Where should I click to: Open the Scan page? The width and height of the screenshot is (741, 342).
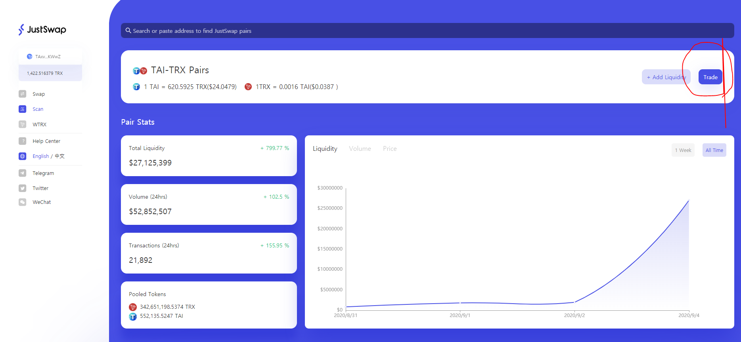pyautogui.click(x=38, y=109)
